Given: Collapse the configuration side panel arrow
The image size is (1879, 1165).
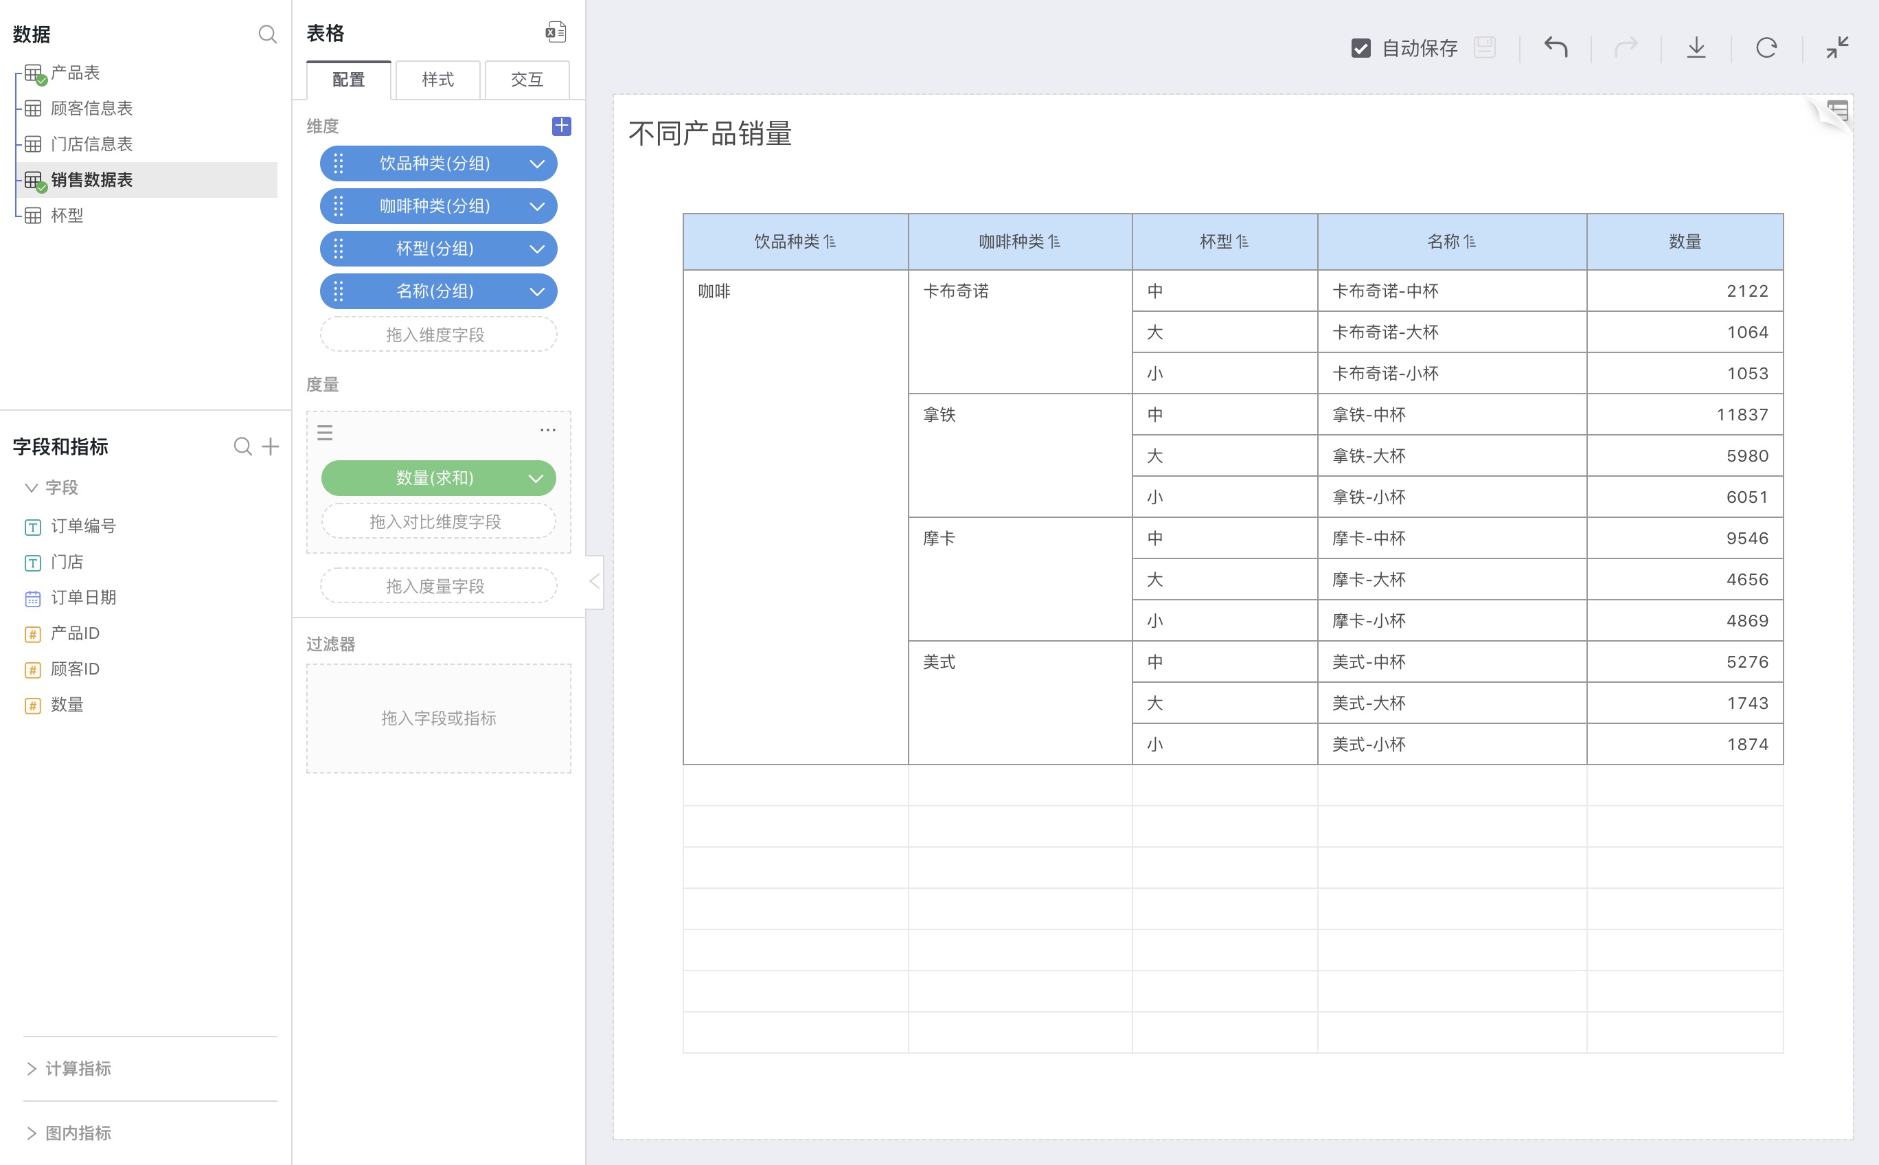Looking at the screenshot, I should pos(594,582).
